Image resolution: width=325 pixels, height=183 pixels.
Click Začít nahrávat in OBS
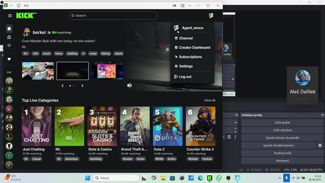pyautogui.click(x=282, y=130)
